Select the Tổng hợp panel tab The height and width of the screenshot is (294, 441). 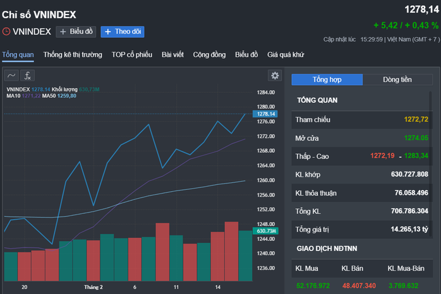[327, 79]
